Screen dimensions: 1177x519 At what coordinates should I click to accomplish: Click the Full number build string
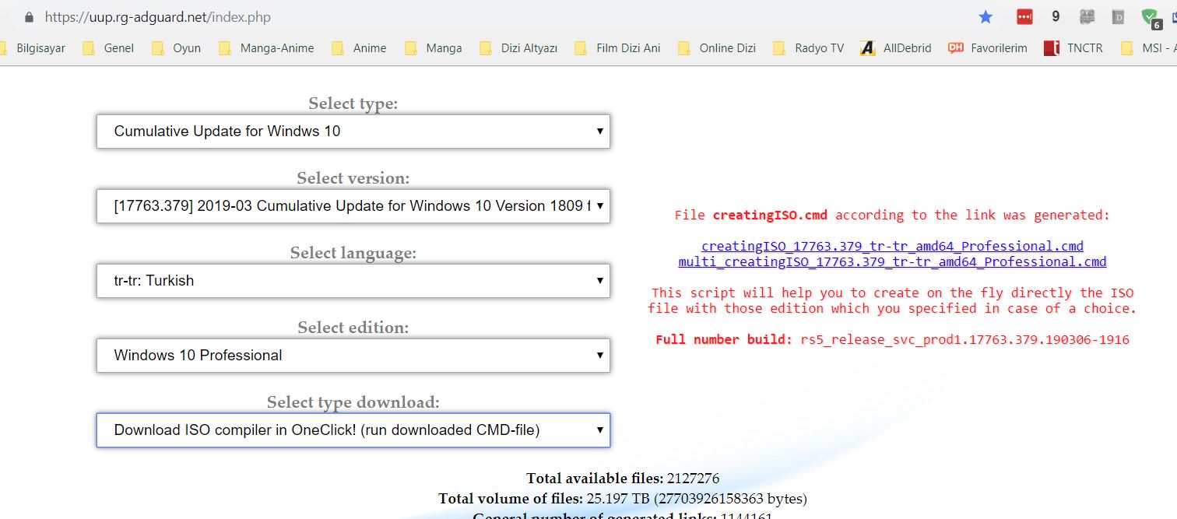point(892,340)
